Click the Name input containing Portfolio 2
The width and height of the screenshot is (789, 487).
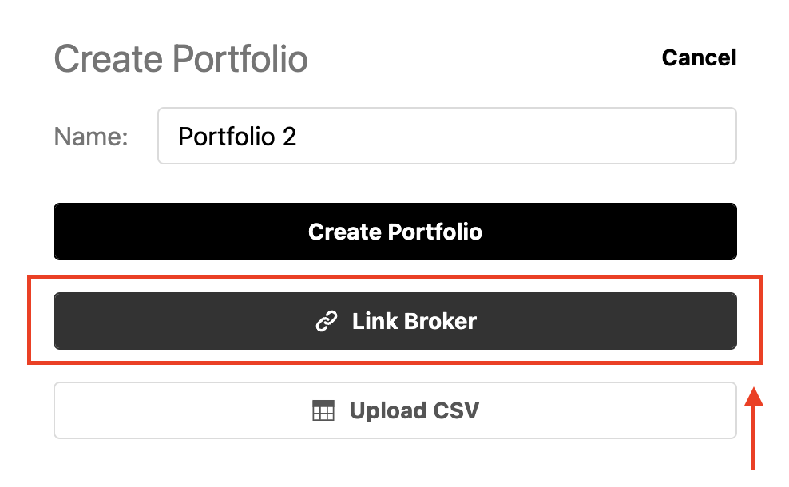tap(446, 136)
